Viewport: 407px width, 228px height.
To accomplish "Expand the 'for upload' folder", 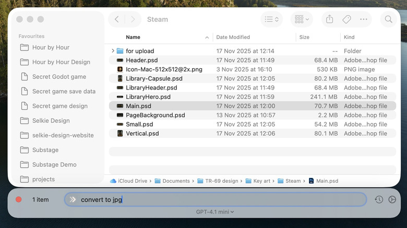I will [113, 51].
